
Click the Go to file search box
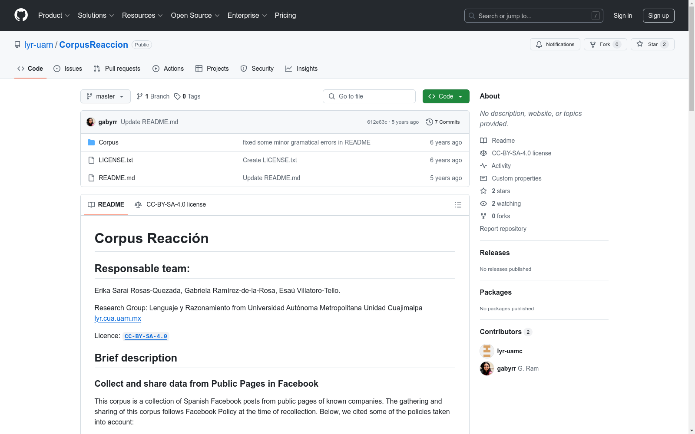369,96
